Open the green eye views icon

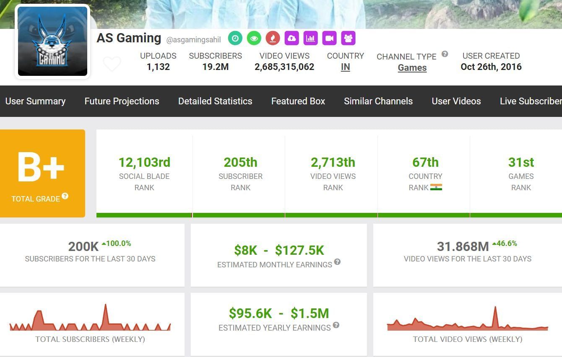tap(254, 38)
